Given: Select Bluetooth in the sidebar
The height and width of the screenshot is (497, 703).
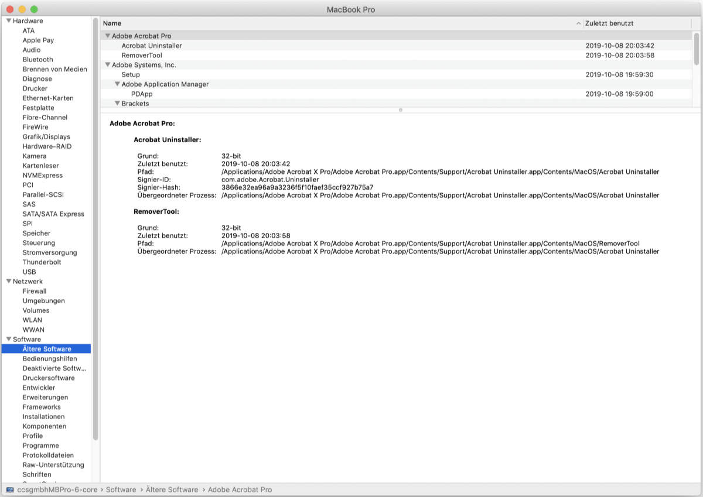Looking at the screenshot, I should pos(37,60).
